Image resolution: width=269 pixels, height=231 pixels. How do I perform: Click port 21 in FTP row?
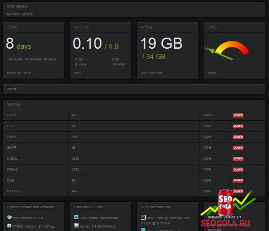(74, 126)
